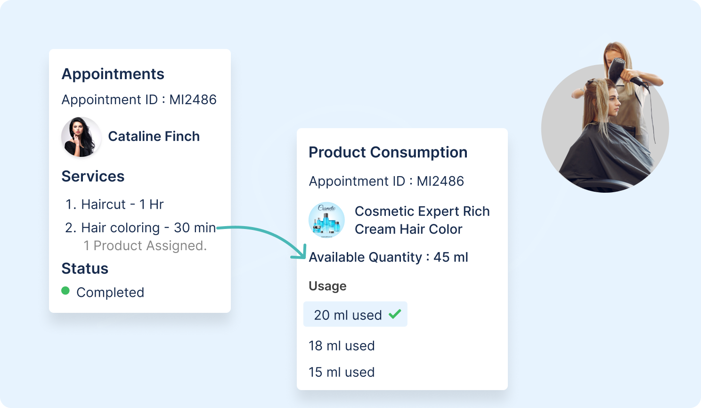Click Available Quantity 45 ml indicator
The height and width of the screenshot is (408, 701).
388,257
